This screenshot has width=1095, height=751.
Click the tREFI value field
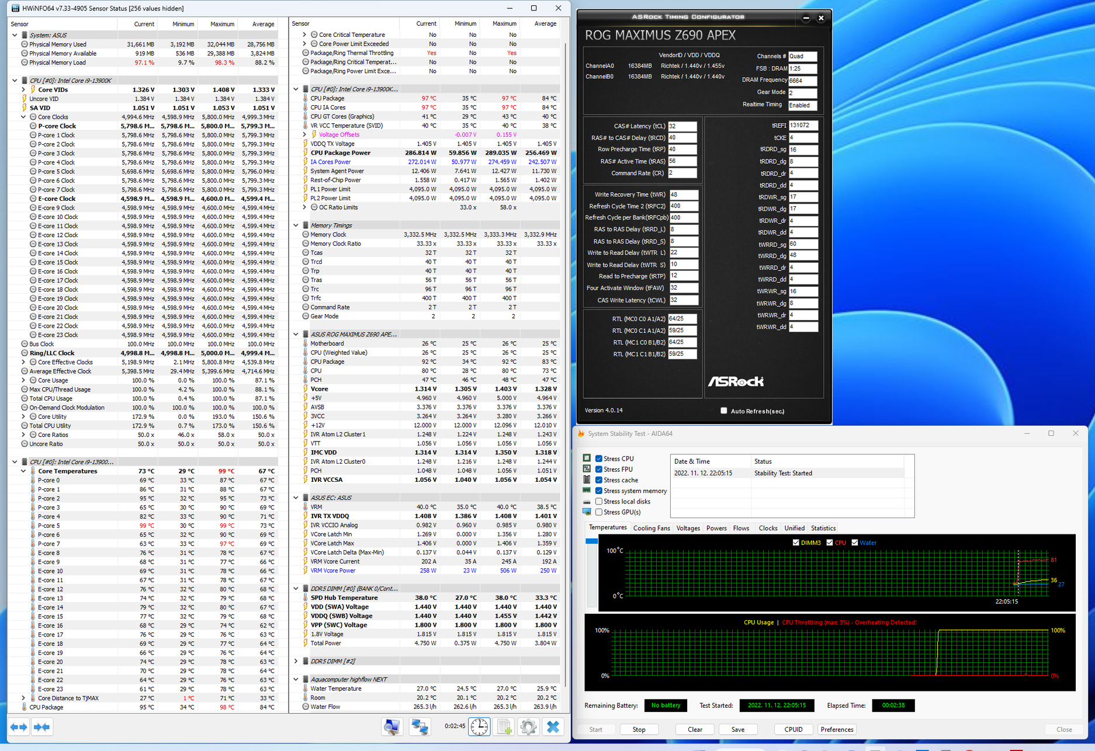(803, 126)
